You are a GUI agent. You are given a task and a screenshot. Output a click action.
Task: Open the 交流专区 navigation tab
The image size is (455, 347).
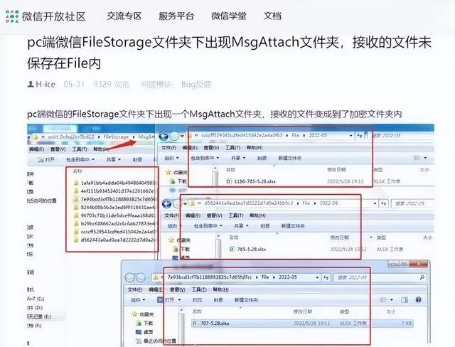124,16
